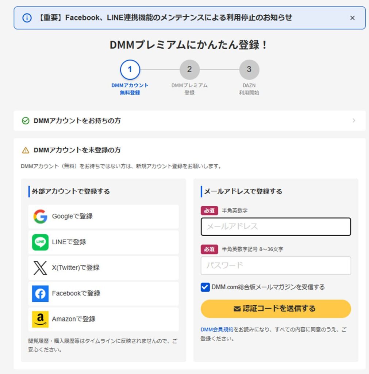Choose LINEで登録 option
The height and width of the screenshot is (374, 369).
tap(103, 242)
